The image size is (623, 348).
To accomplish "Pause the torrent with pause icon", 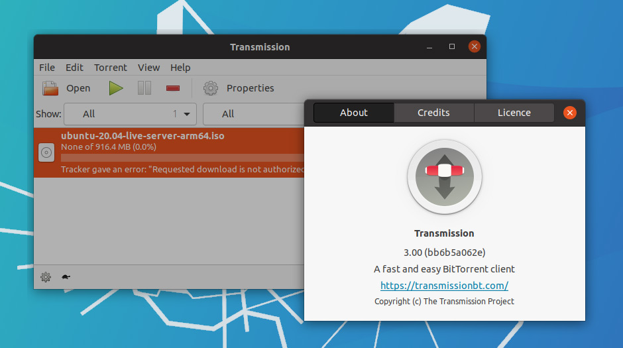I will point(144,87).
